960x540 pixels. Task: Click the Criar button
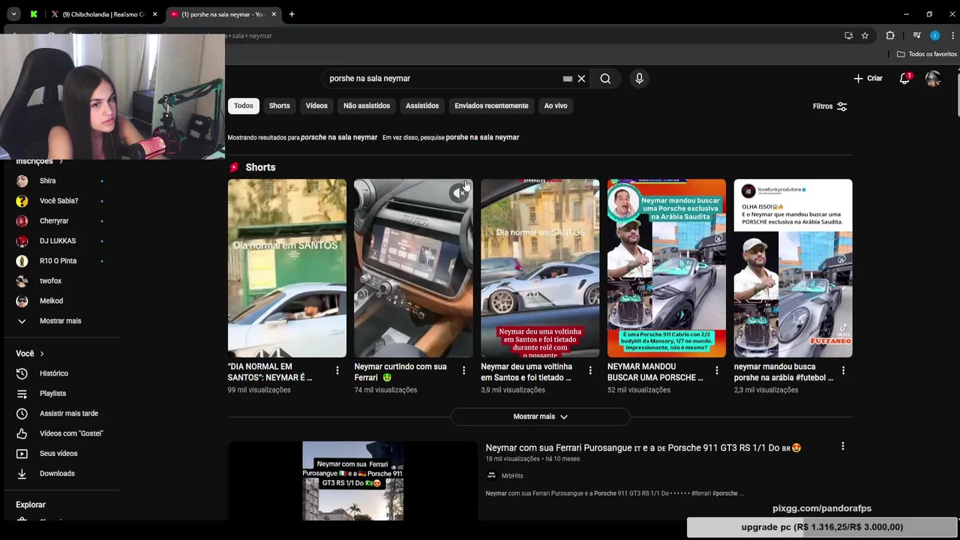click(868, 78)
